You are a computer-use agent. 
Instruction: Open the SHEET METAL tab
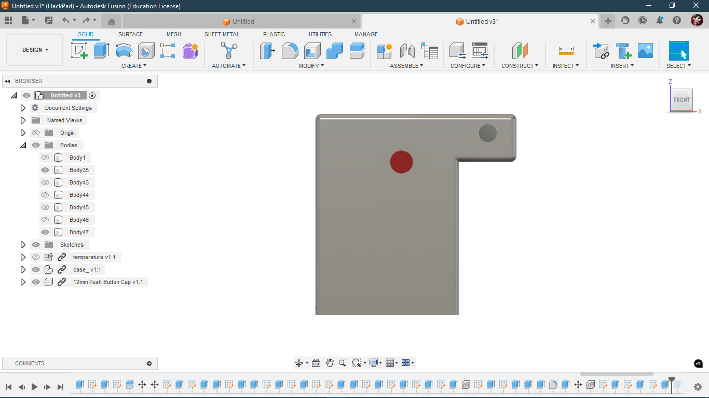(222, 34)
